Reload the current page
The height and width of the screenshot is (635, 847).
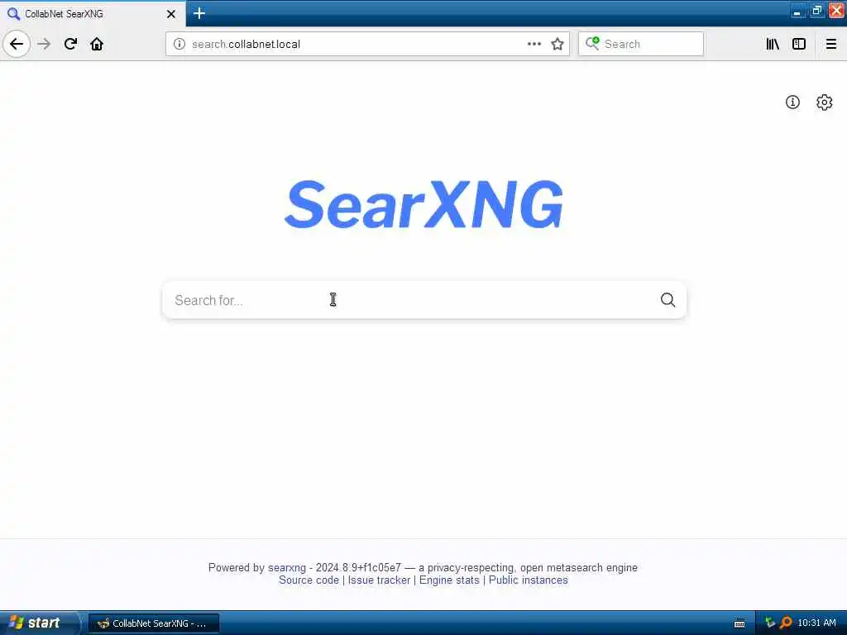click(x=70, y=44)
